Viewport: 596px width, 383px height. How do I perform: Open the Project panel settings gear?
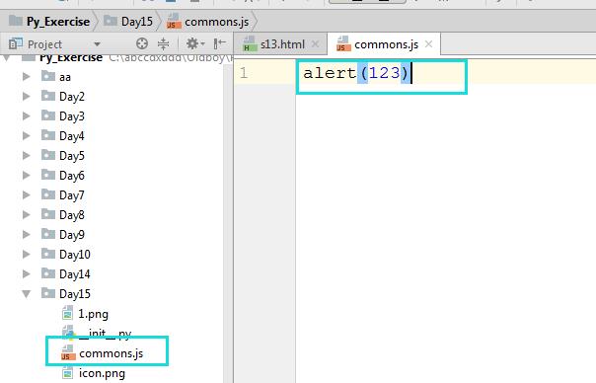click(x=195, y=43)
